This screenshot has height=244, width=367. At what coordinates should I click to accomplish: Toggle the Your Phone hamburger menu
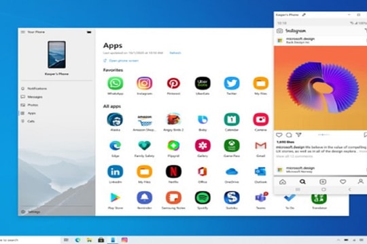point(22,32)
